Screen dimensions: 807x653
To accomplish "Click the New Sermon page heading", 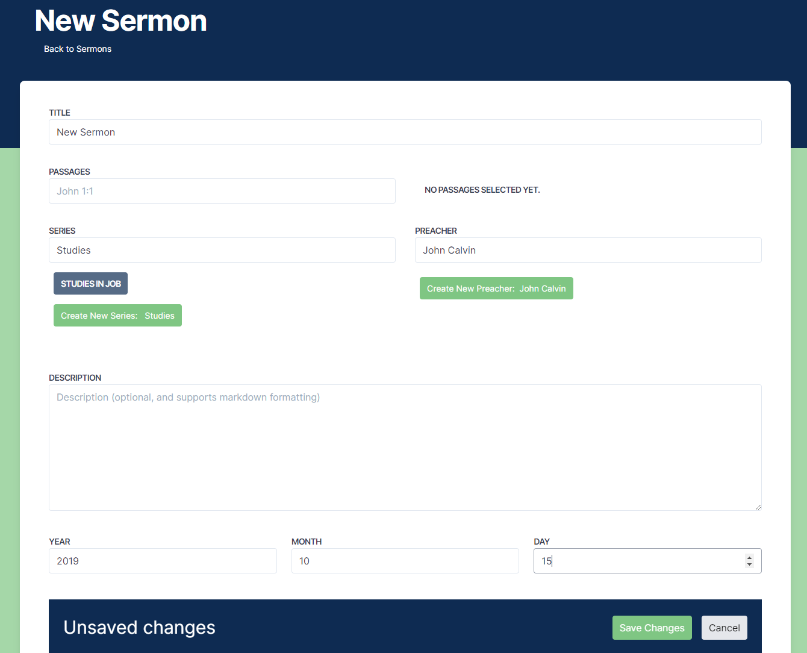I will [121, 21].
